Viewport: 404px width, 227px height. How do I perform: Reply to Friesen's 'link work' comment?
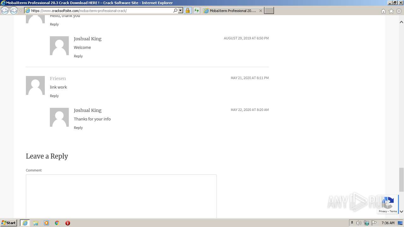click(x=54, y=96)
